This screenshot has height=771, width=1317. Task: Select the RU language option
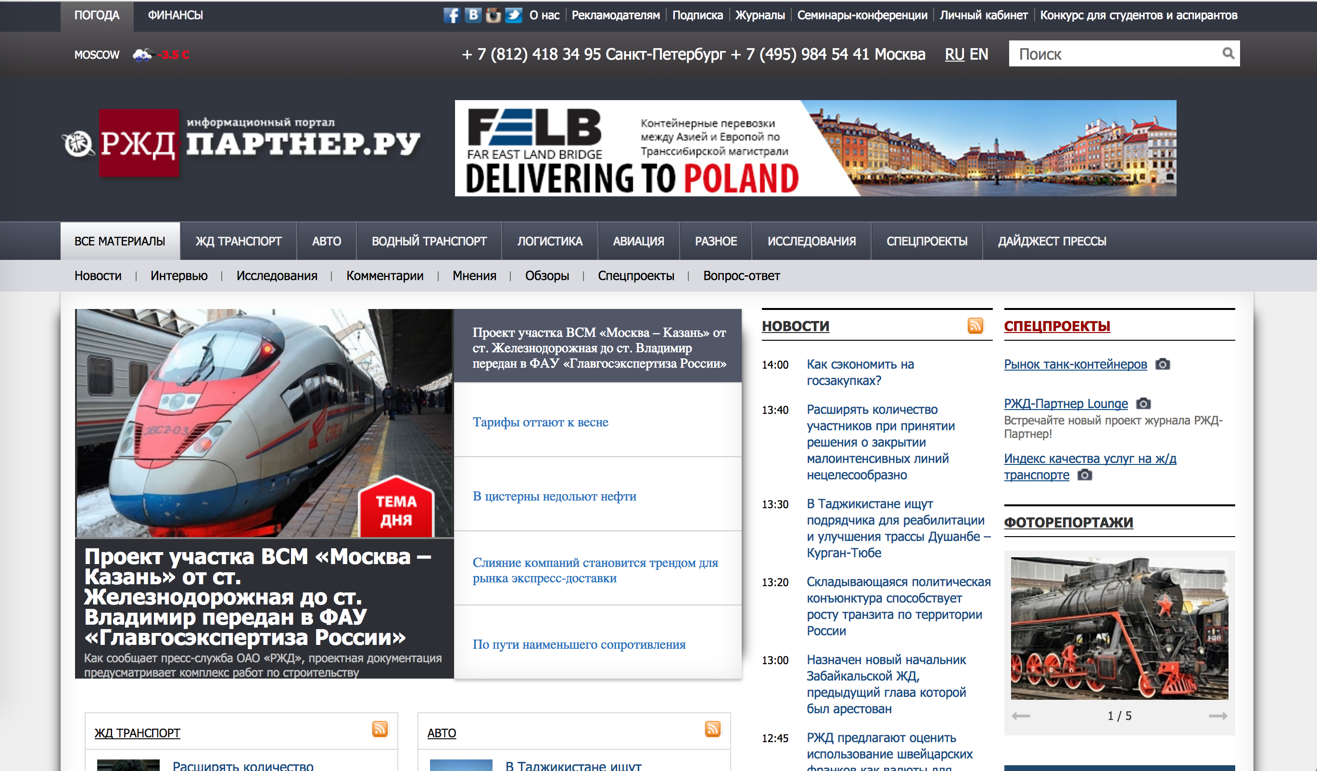tap(954, 54)
